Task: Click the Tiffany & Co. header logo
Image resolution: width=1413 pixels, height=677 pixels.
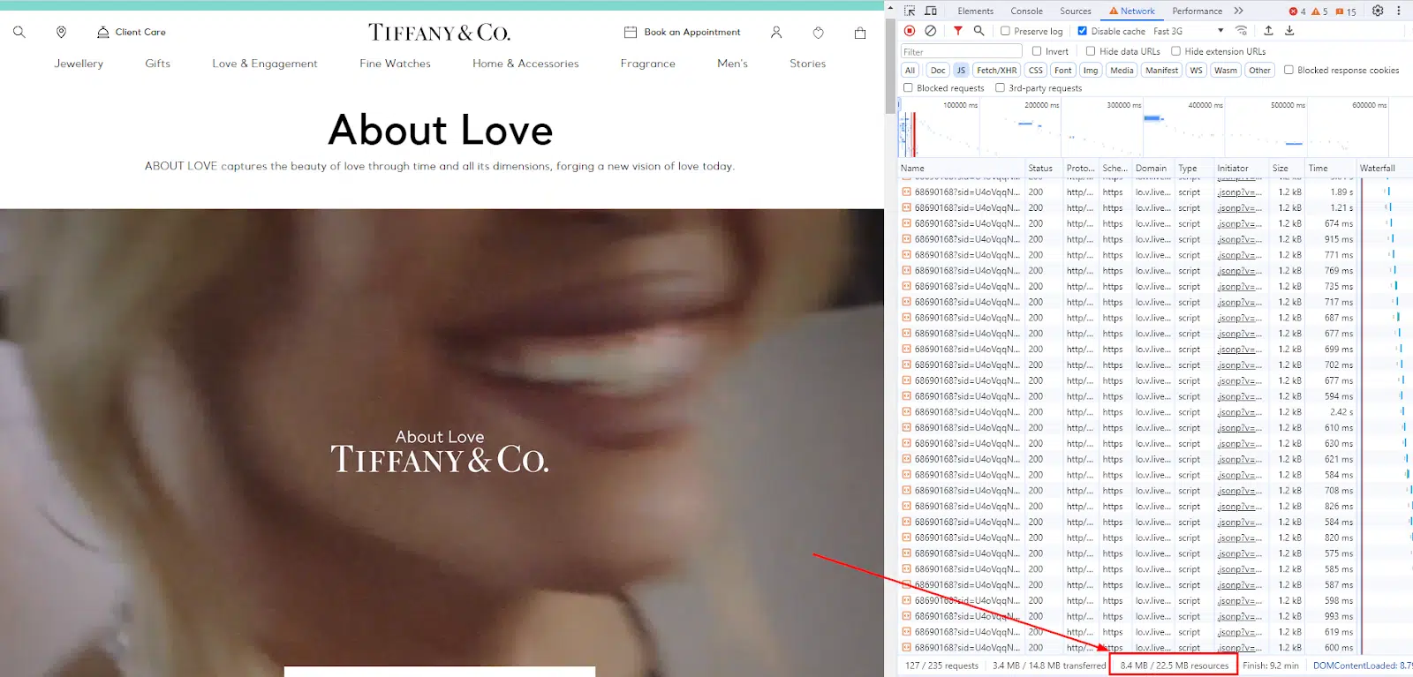Action: click(x=440, y=33)
